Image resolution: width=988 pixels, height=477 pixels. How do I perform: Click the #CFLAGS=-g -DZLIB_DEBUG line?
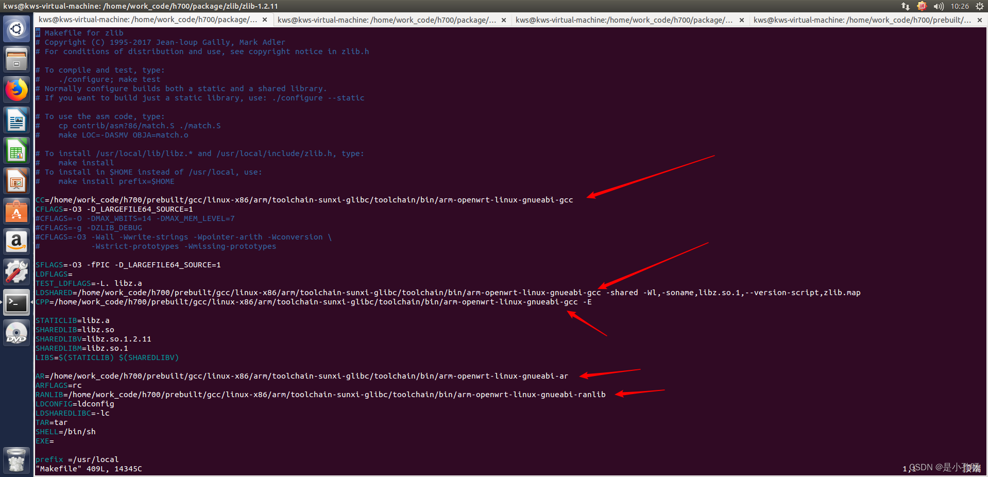(x=89, y=228)
